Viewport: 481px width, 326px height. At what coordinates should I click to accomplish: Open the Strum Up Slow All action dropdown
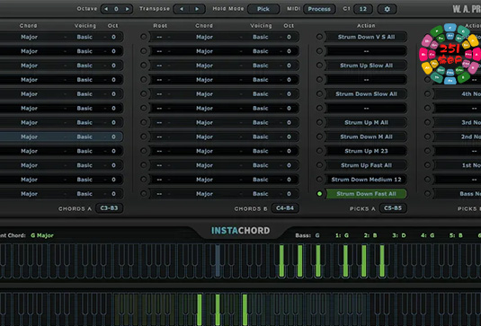[x=366, y=66]
